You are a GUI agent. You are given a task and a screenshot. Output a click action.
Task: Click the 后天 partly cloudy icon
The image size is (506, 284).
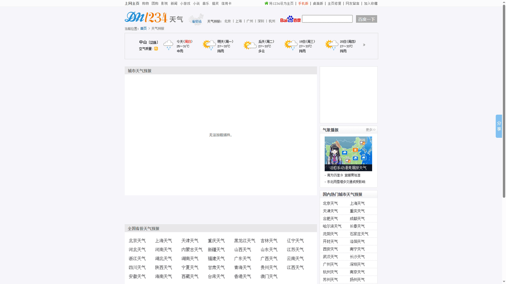[250, 45]
